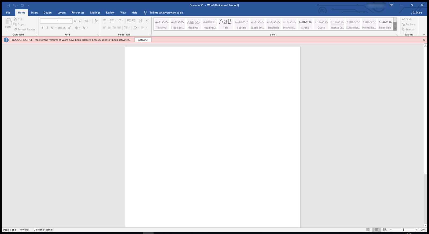Open line spacing options icon
429x234 pixels.
coord(126,28)
